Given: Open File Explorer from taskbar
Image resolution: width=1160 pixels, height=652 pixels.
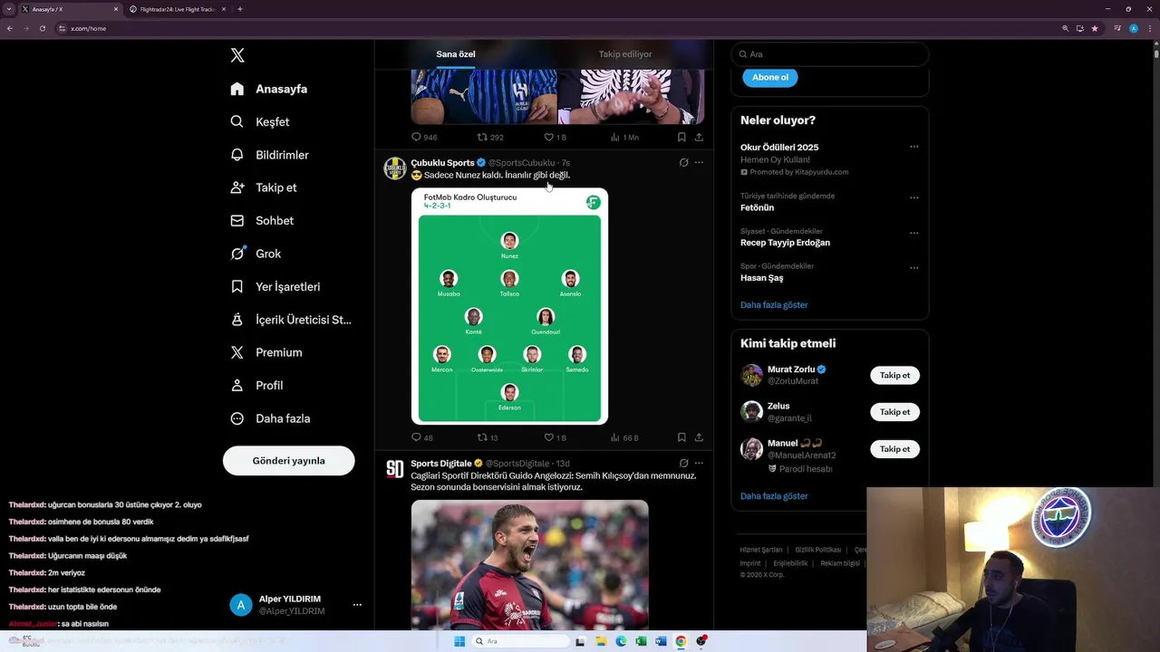Looking at the screenshot, I should (x=601, y=641).
